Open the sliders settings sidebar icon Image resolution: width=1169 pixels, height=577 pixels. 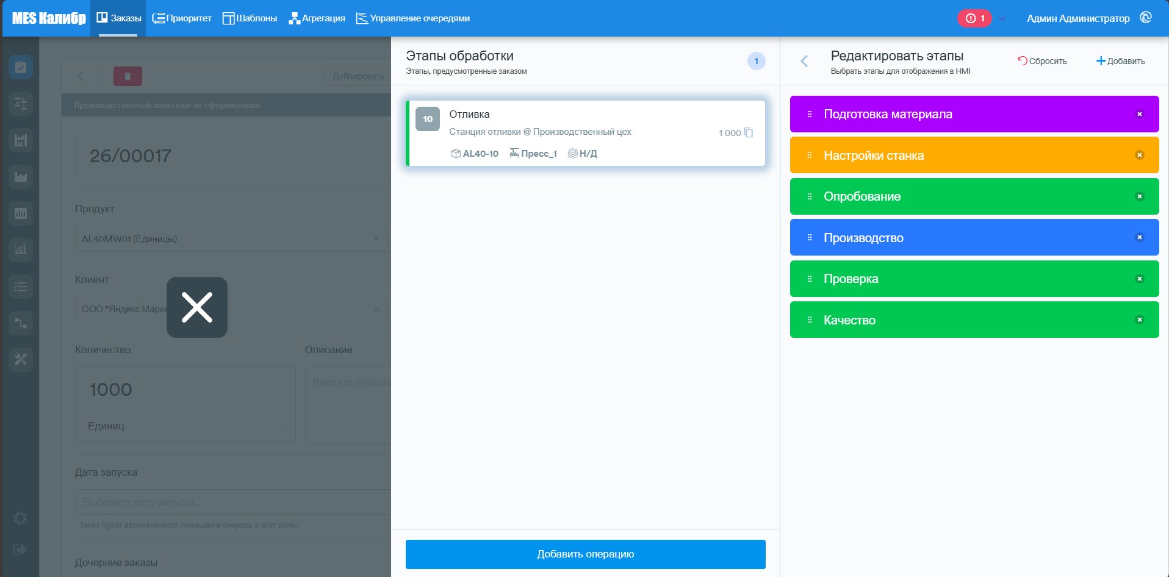coord(21,104)
